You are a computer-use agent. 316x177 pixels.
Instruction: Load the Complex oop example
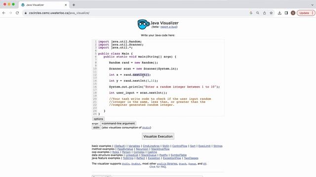139,152
